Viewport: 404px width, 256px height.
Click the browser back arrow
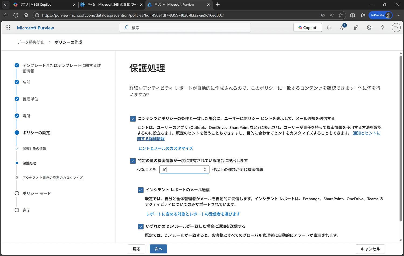[x=6, y=15]
